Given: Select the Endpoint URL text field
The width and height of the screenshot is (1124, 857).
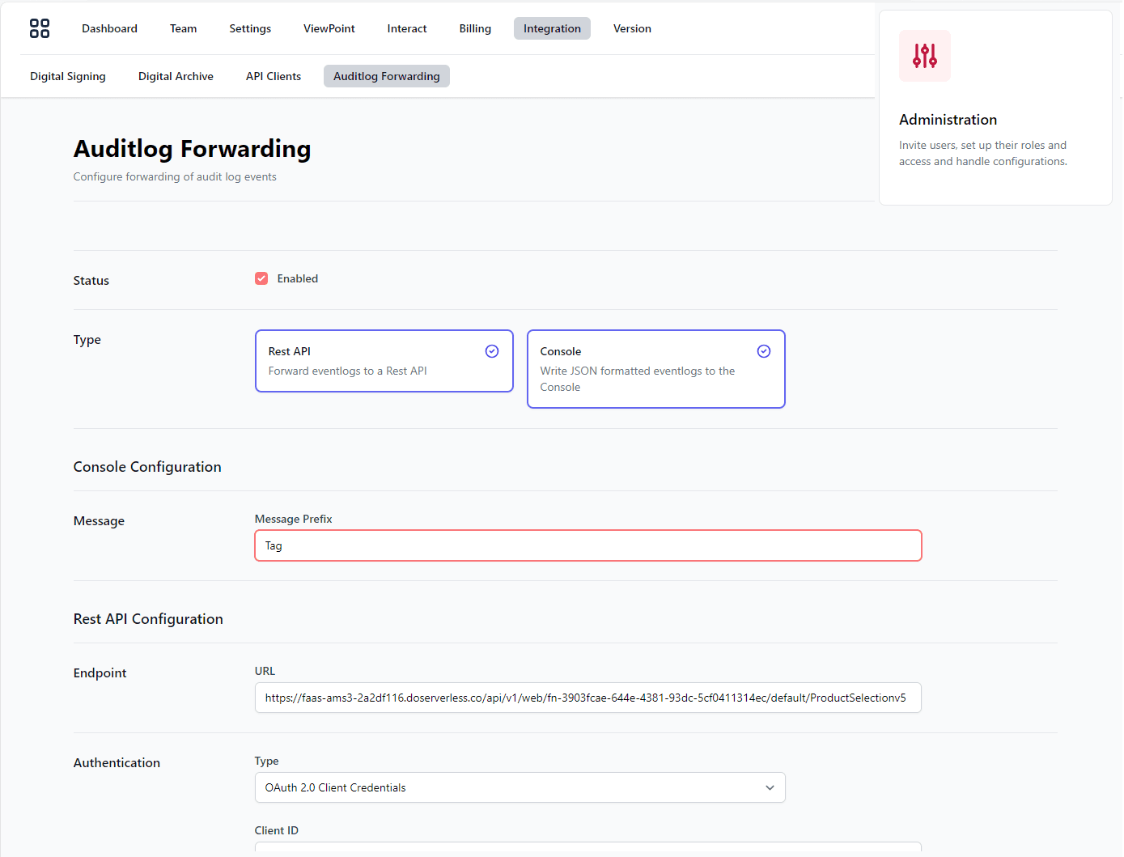Looking at the screenshot, I should coord(587,697).
